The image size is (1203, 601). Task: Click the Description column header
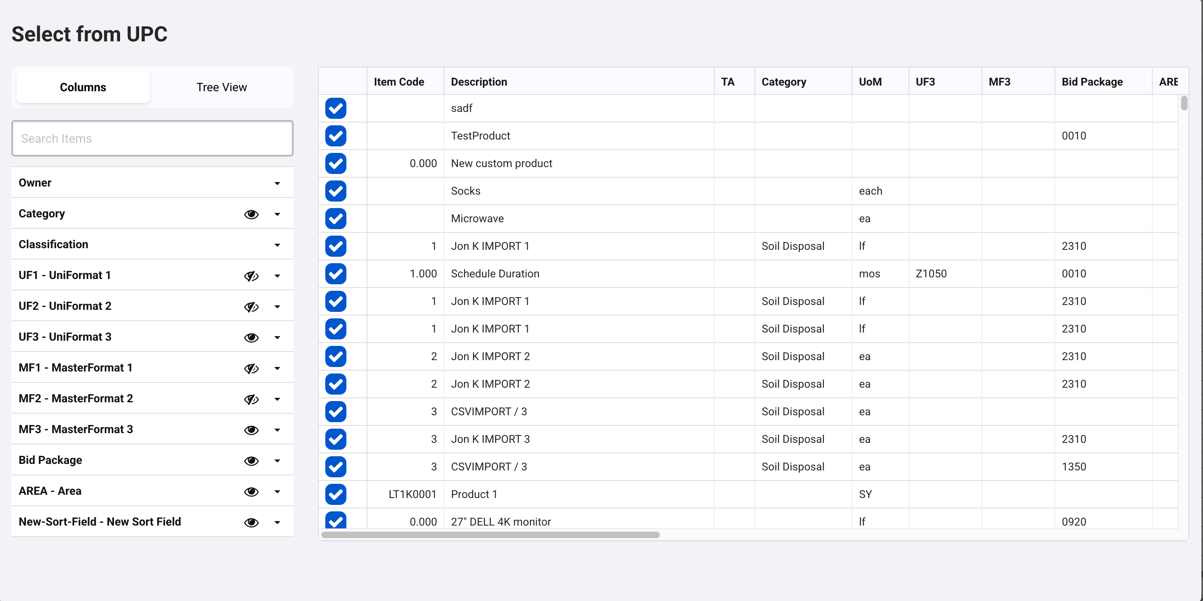click(479, 82)
